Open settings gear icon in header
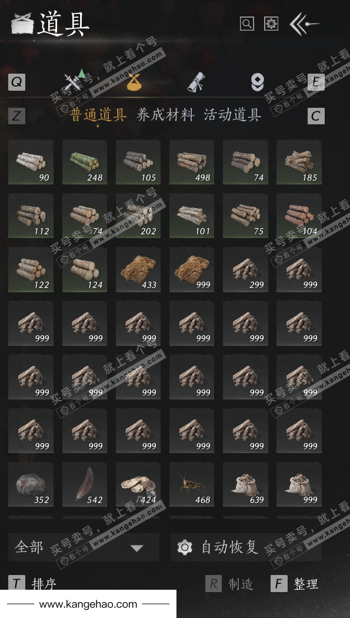350x618 pixels. [x=271, y=24]
